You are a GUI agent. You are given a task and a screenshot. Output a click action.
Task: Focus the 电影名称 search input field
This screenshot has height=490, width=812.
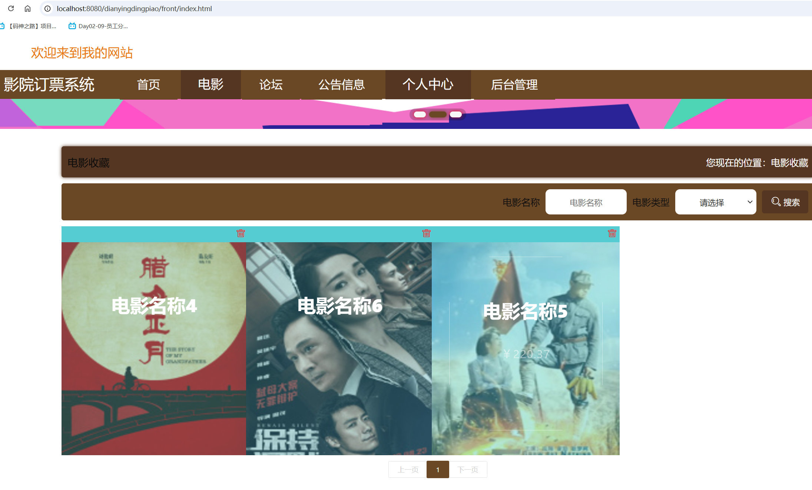click(x=586, y=202)
